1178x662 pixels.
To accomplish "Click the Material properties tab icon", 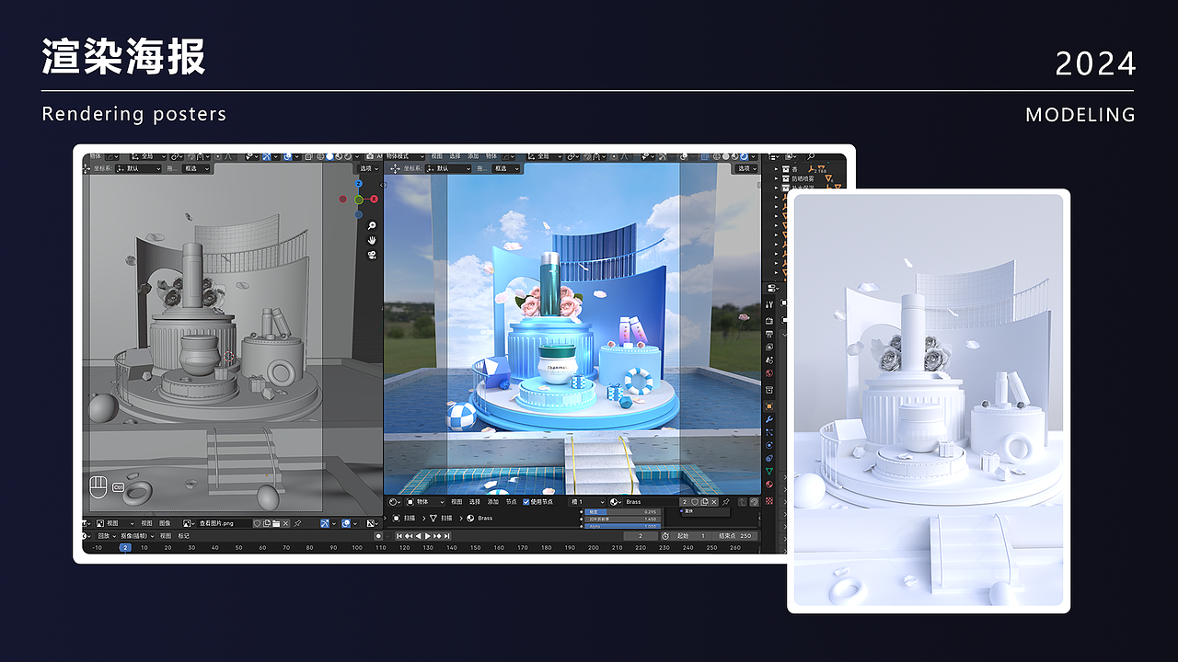I will coord(769,485).
